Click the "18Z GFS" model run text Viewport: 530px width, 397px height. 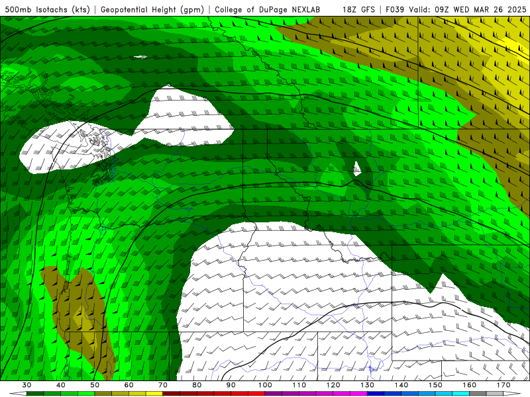(x=358, y=9)
